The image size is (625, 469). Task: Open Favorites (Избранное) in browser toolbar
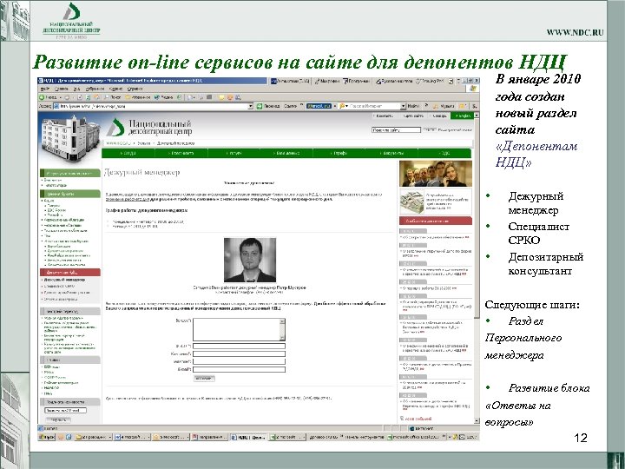(x=138, y=97)
